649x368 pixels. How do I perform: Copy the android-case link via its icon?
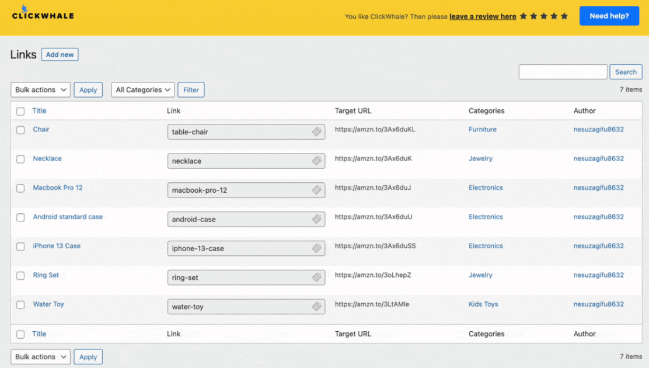point(317,219)
